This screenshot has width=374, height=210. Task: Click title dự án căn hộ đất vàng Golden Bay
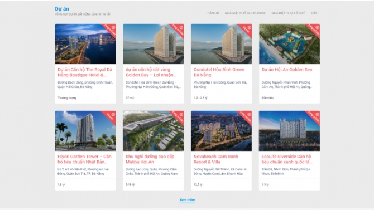click(x=151, y=72)
